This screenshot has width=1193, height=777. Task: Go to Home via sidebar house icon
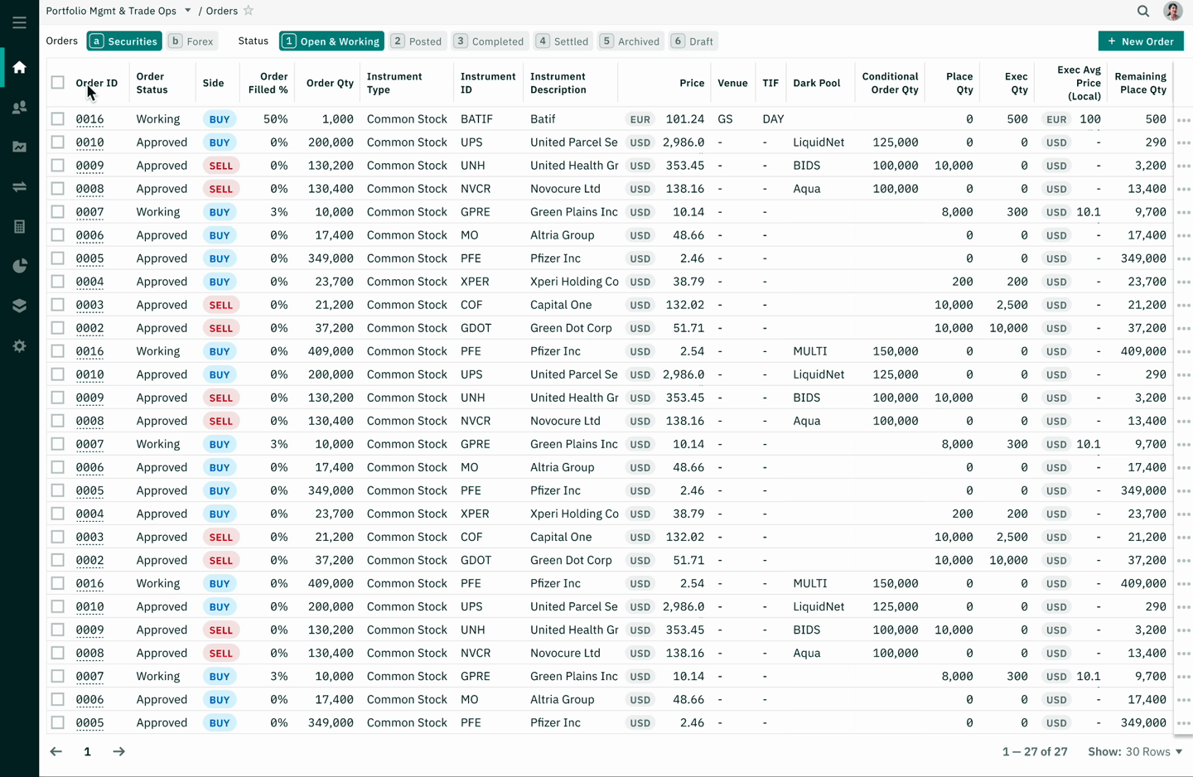tap(19, 67)
